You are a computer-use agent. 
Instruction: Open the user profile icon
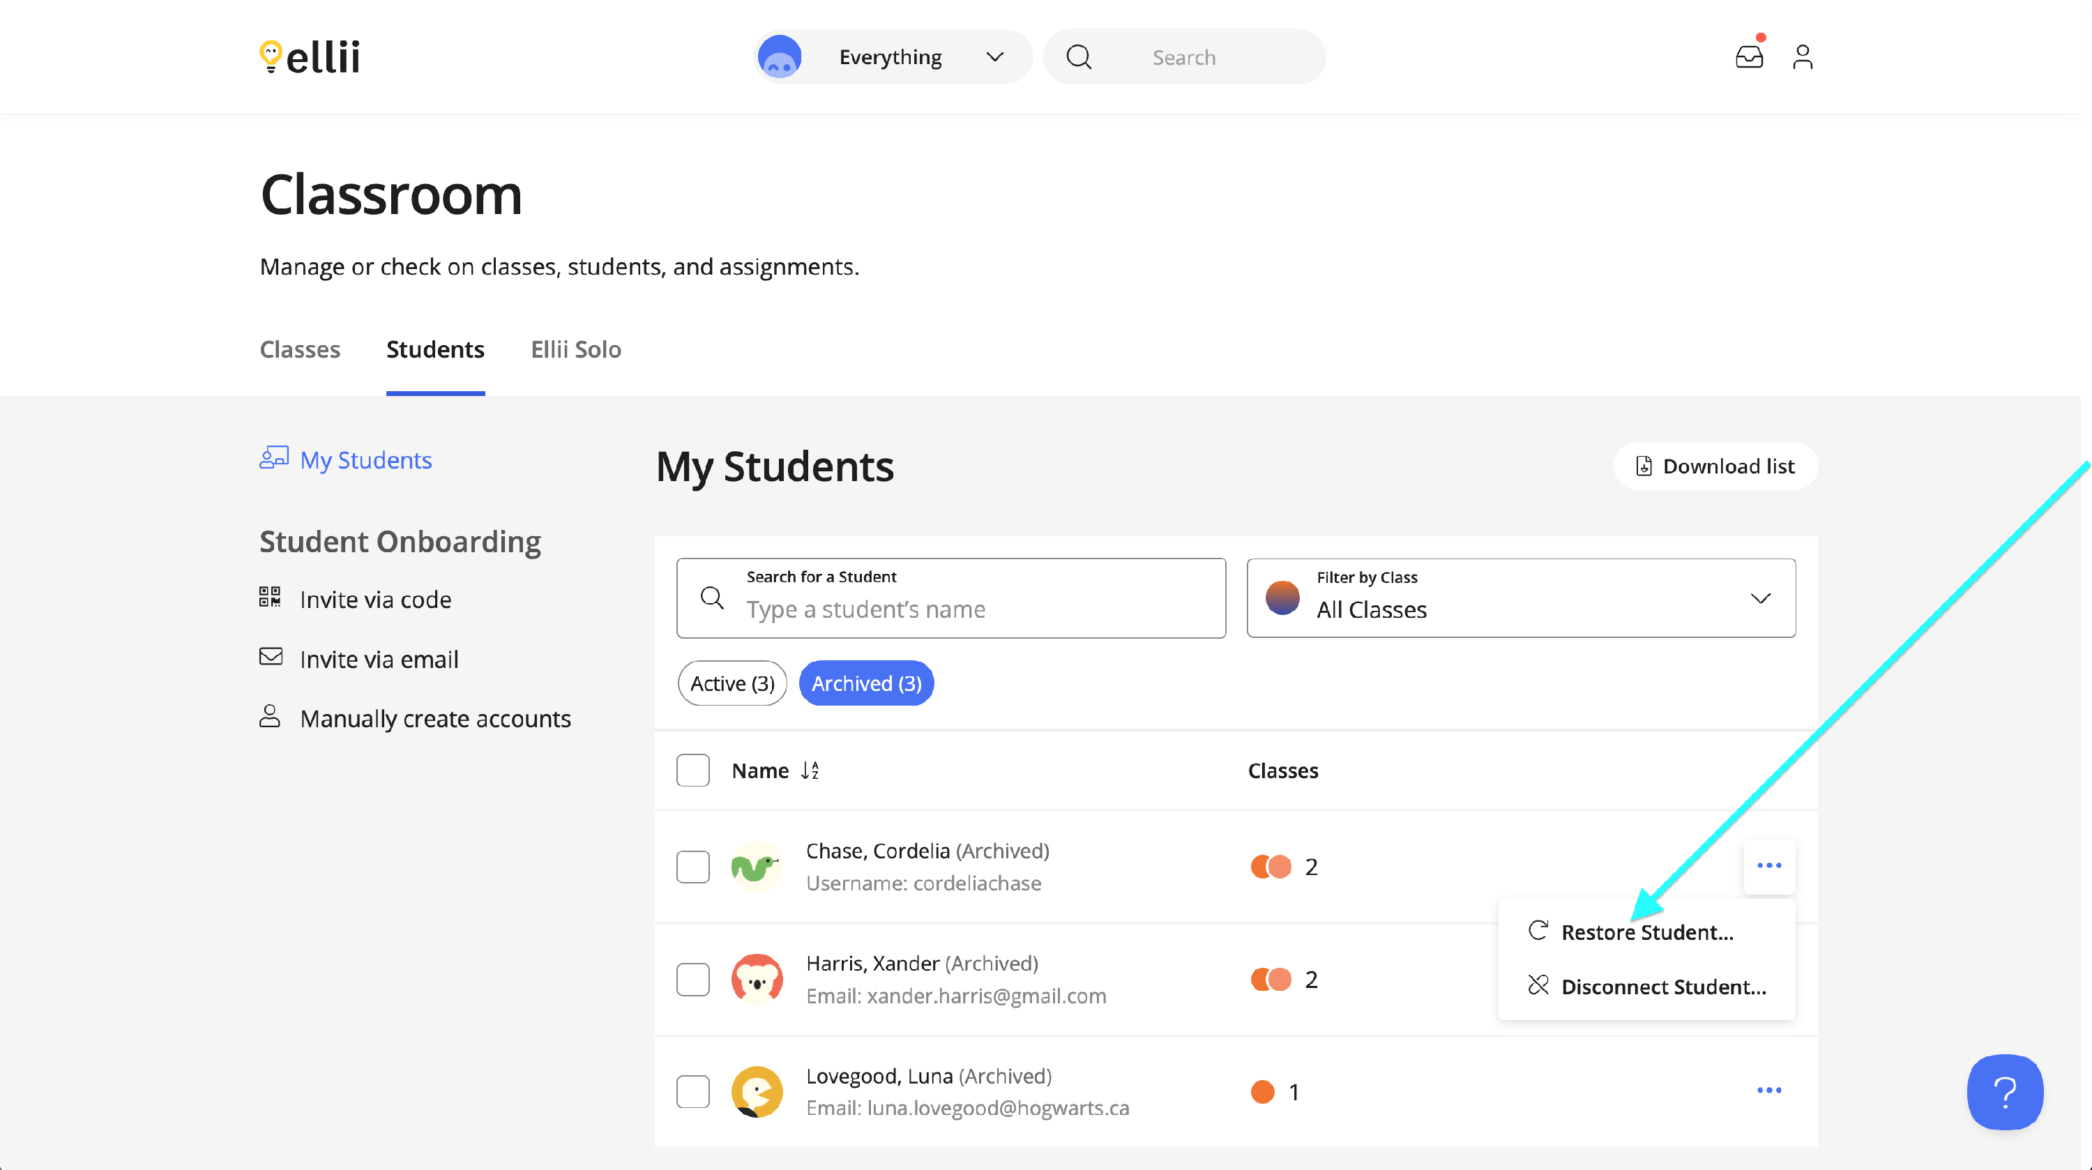click(1802, 57)
